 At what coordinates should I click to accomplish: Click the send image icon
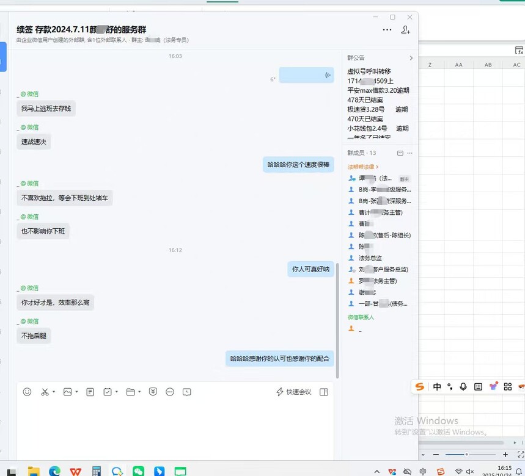tap(68, 392)
